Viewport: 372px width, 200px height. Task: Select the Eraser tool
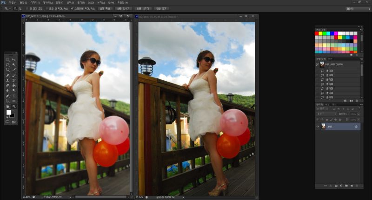point(7,85)
